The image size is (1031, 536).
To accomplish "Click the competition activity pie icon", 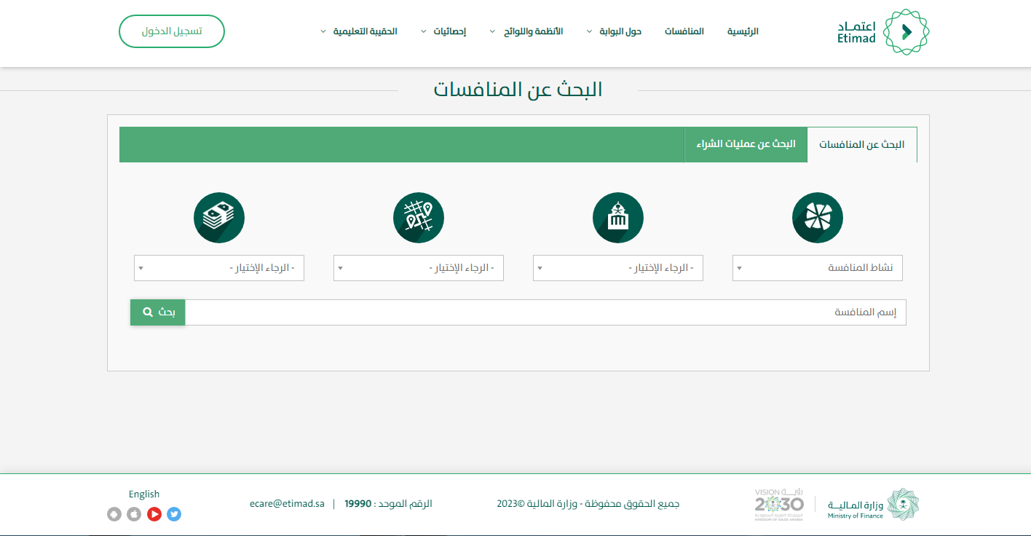I will (x=818, y=218).
